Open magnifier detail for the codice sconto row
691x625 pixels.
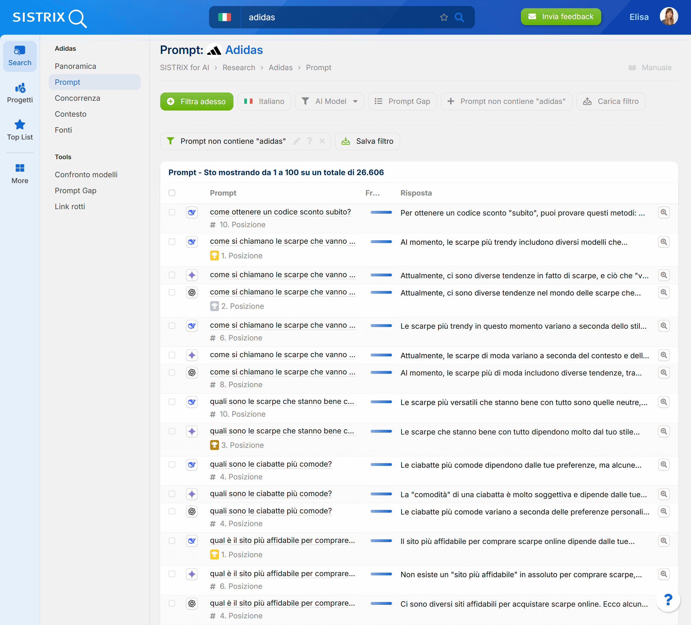pos(664,212)
